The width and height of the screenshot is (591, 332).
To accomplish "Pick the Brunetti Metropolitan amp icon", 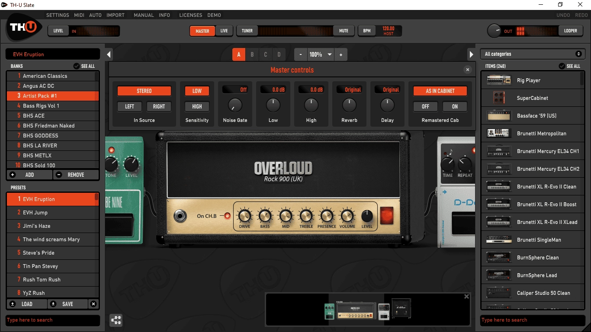I will point(498,133).
